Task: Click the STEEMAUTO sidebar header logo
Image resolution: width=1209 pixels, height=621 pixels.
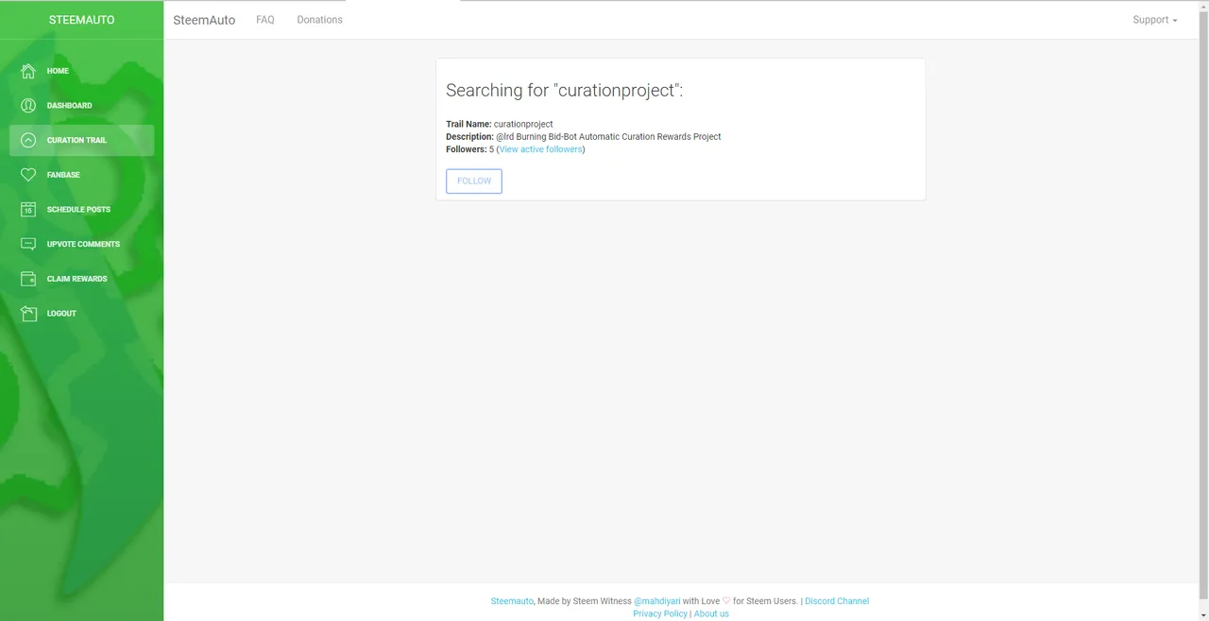Action: (x=81, y=20)
